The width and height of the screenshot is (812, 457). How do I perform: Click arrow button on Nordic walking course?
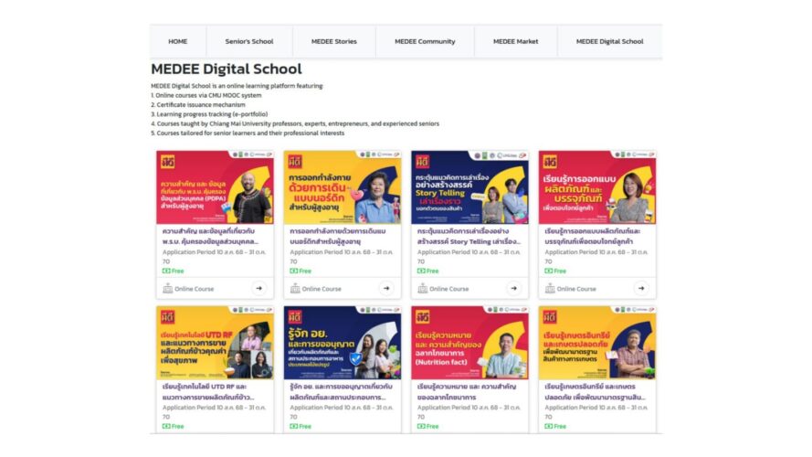point(386,289)
